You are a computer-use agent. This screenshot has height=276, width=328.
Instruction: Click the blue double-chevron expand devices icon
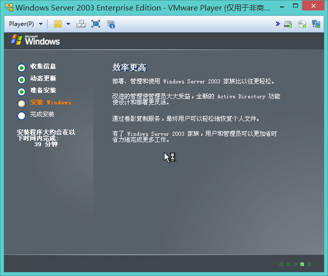click(x=277, y=24)
